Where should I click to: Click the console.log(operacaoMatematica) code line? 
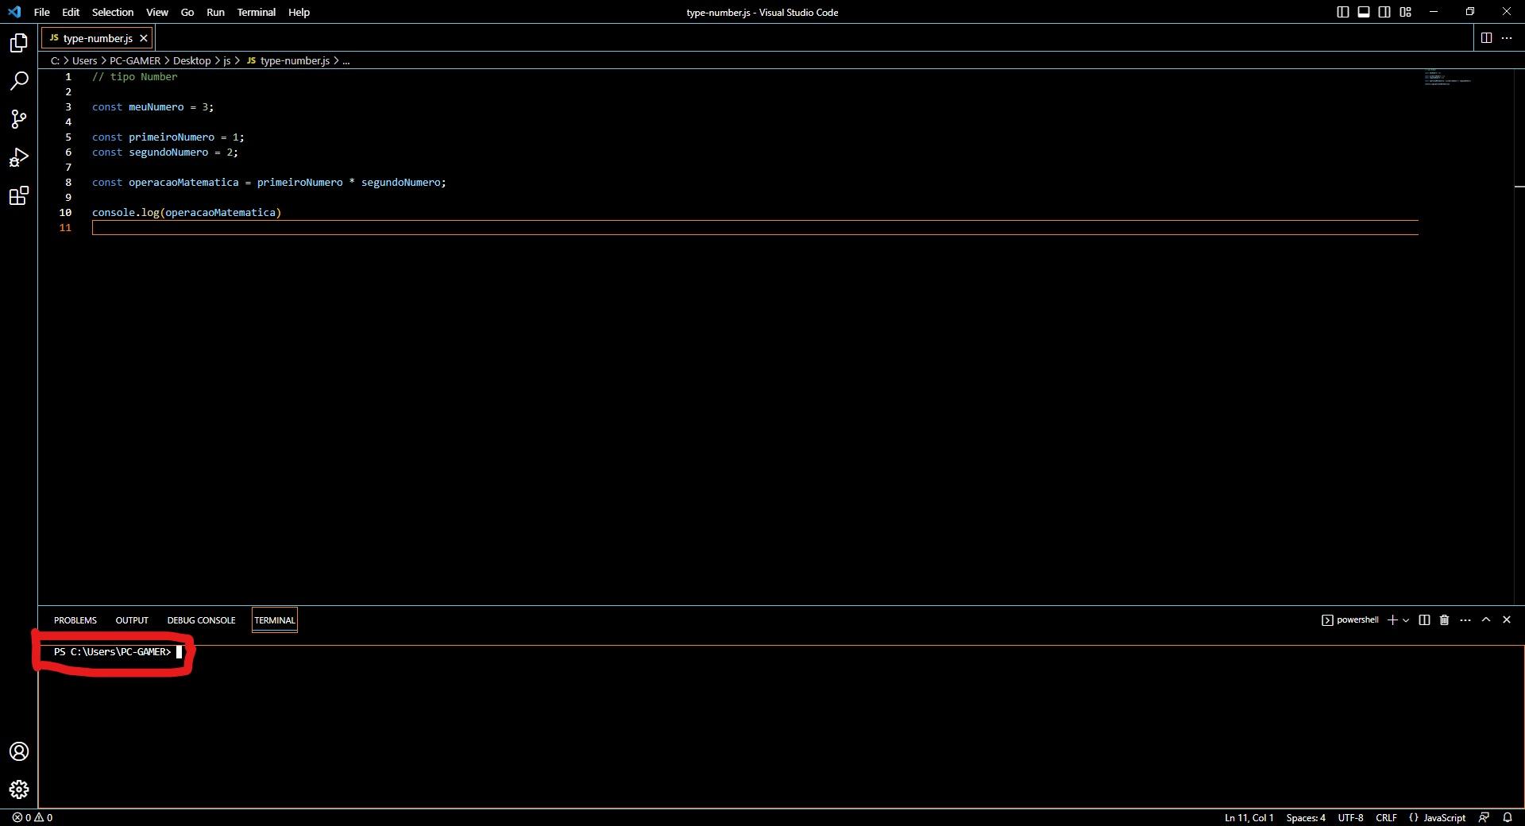tap(187, 213)
